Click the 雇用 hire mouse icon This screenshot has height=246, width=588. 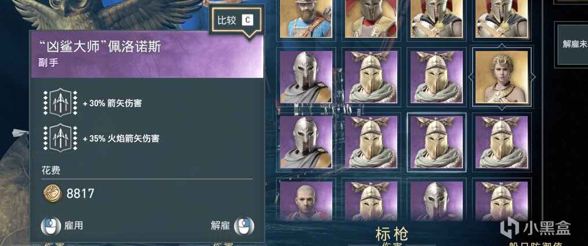tap(50, 226)
